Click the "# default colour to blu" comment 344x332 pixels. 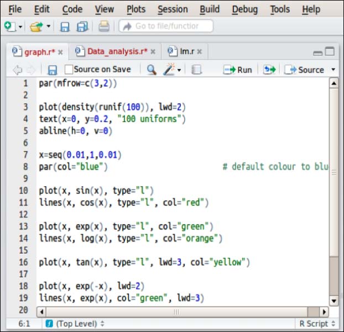(275, 167)
